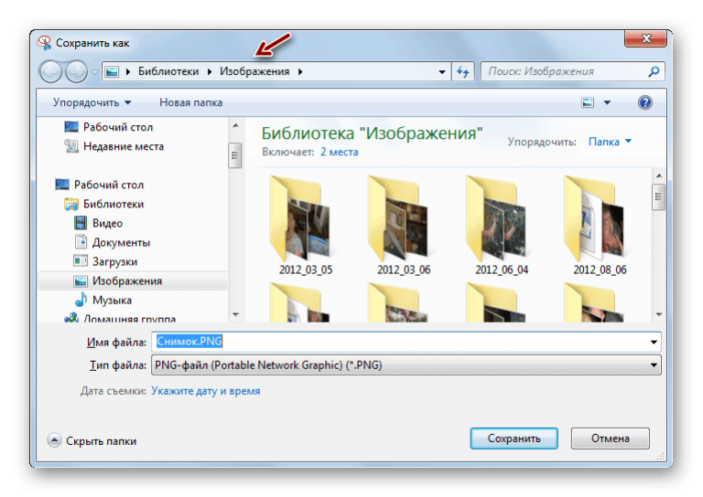
Task: Select Музыка in the sidebar
Action: click(112, 300)
